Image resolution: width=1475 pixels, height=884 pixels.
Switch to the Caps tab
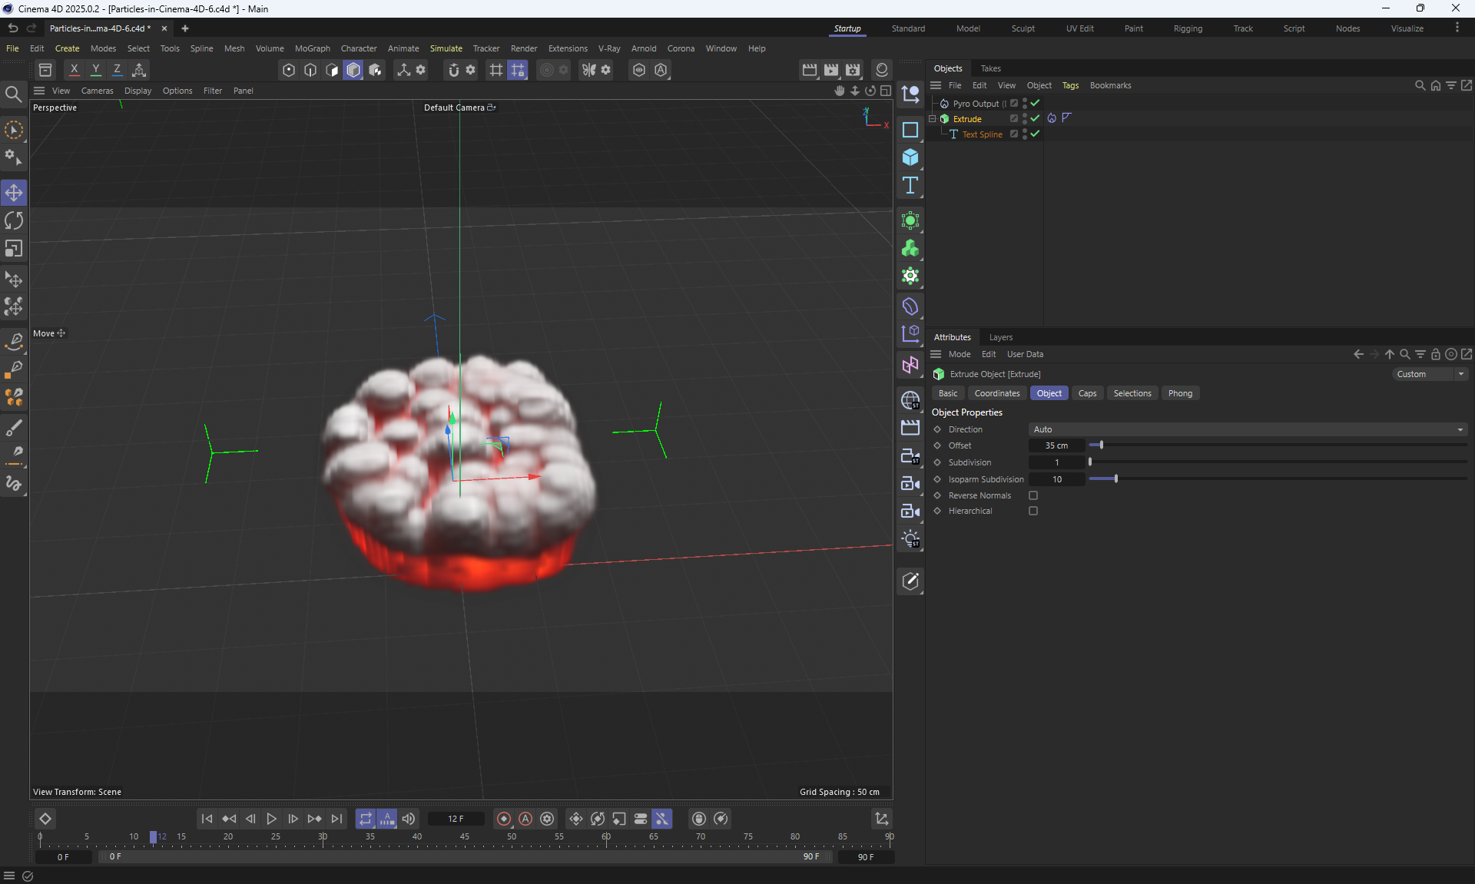[x=1087, y=393]
